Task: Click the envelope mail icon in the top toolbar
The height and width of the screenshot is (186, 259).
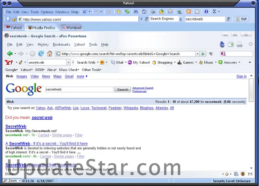Action: click(x=170, y=12)
